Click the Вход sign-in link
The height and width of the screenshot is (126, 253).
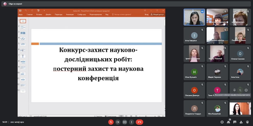coord(147,15)
